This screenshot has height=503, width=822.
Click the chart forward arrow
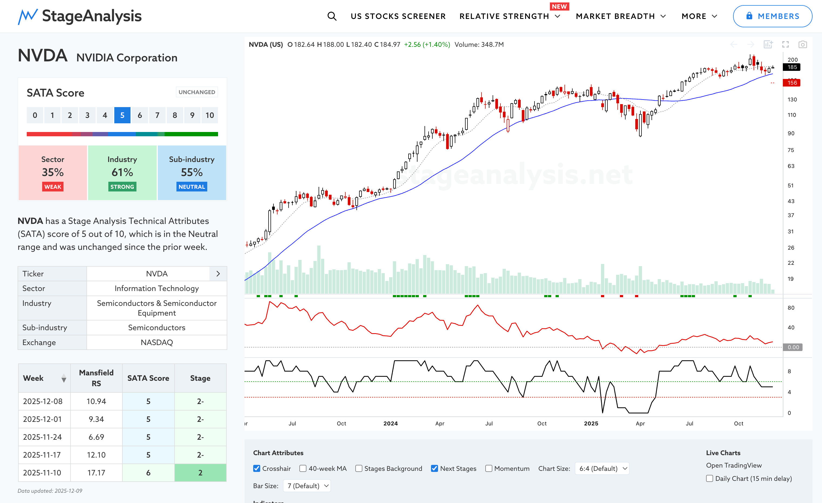(751, 44)
